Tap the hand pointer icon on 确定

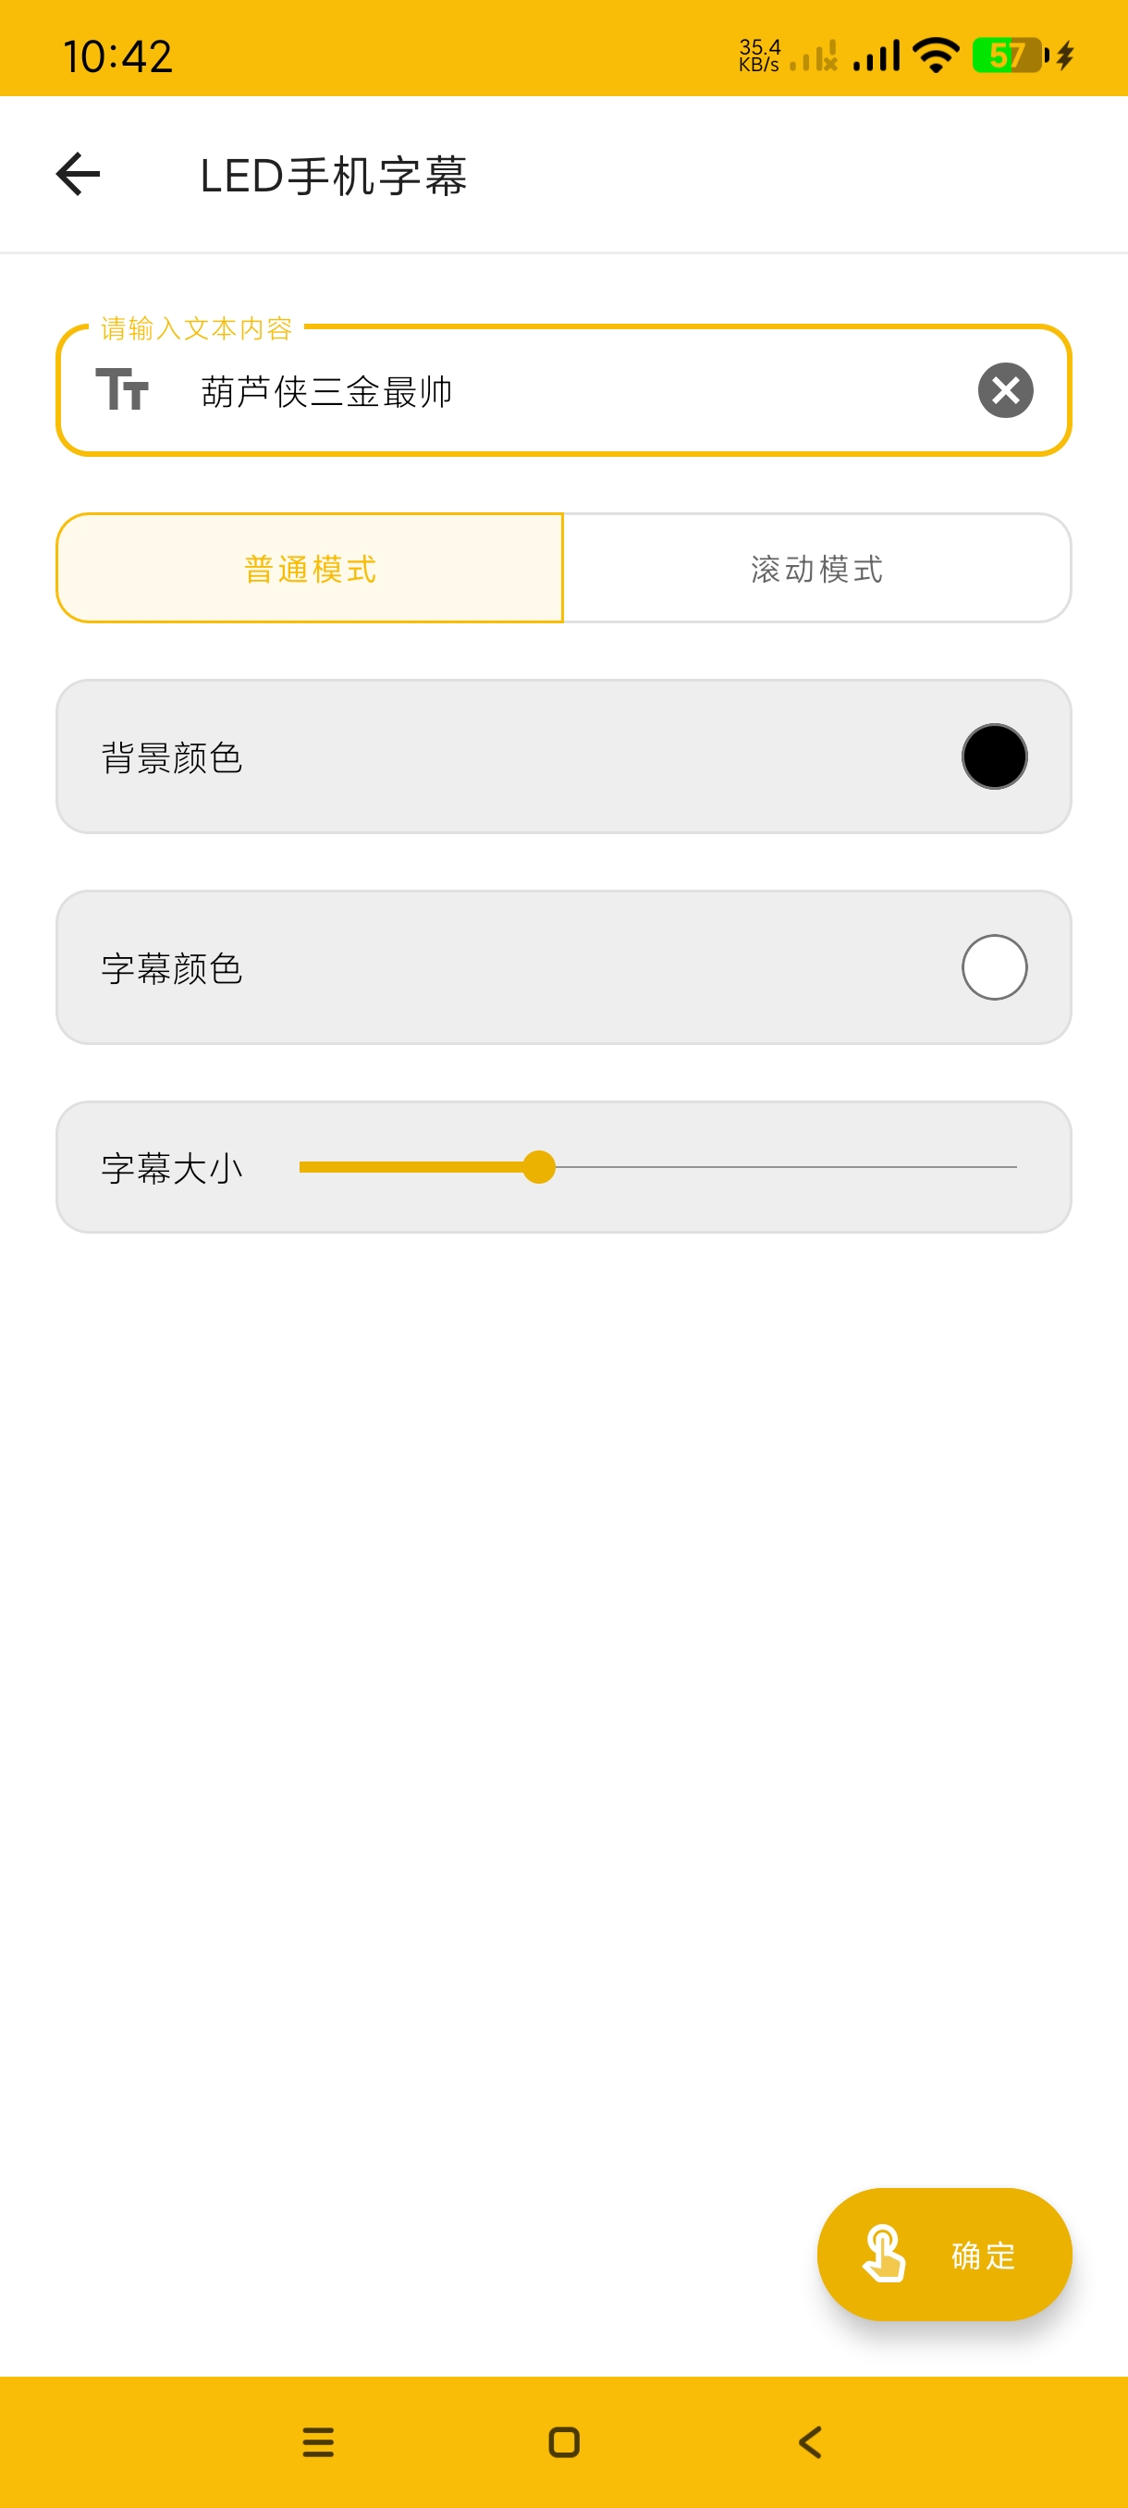pos(884,2253)
